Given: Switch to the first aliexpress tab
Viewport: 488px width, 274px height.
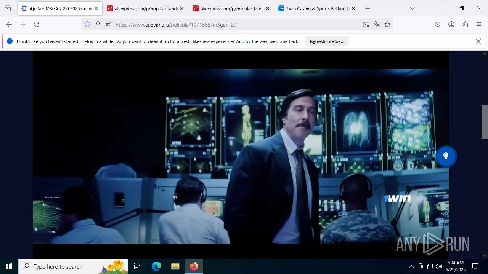Looking at the screenshot, I should pyautogui.click(x=146, y=8).
